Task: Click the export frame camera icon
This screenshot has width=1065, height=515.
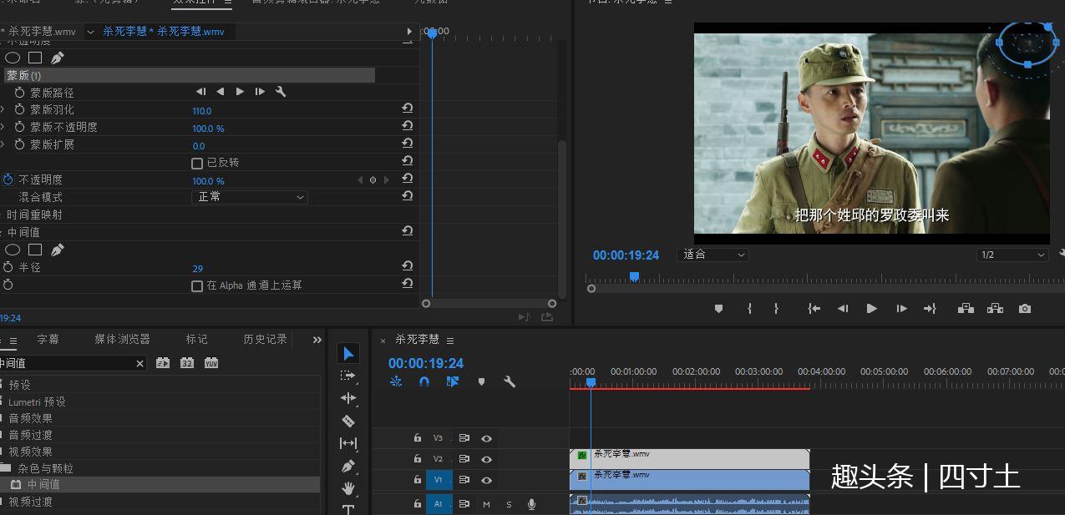Action: pyautogui.click(x=1025, y=309)
